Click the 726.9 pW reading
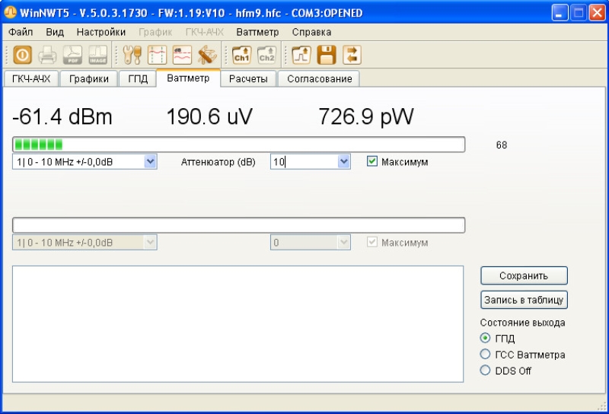 tap(366, 116)
